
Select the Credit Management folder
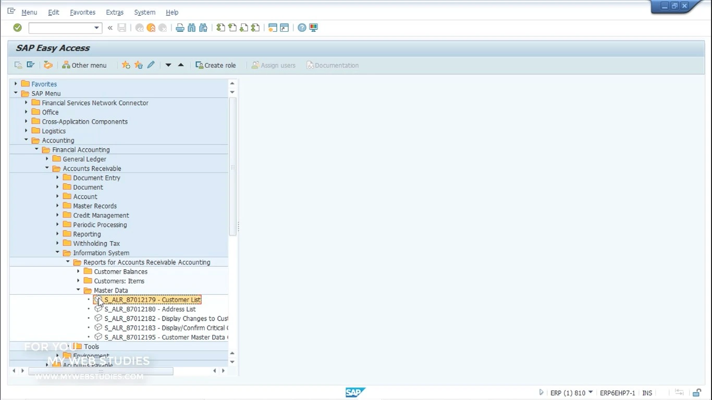point(101,215)
